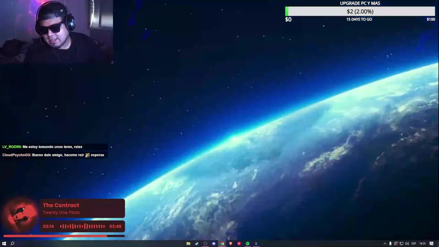The width and height of the screenshot is (439, 247).
Task: Open the Action Center notifications icon
Action: [431, 244]
